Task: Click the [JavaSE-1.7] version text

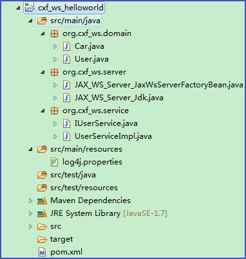Action: tap(145, 213)
